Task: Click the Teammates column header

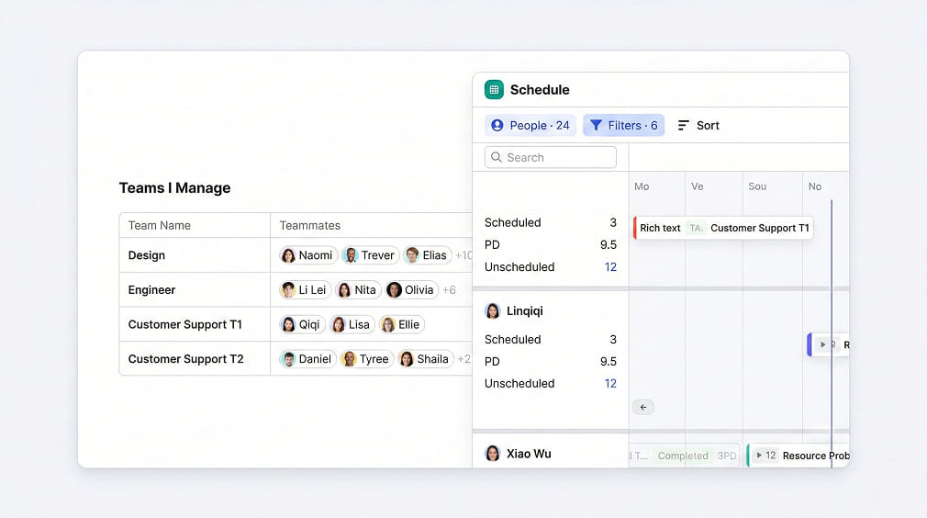Action: (x=309, y=225)
